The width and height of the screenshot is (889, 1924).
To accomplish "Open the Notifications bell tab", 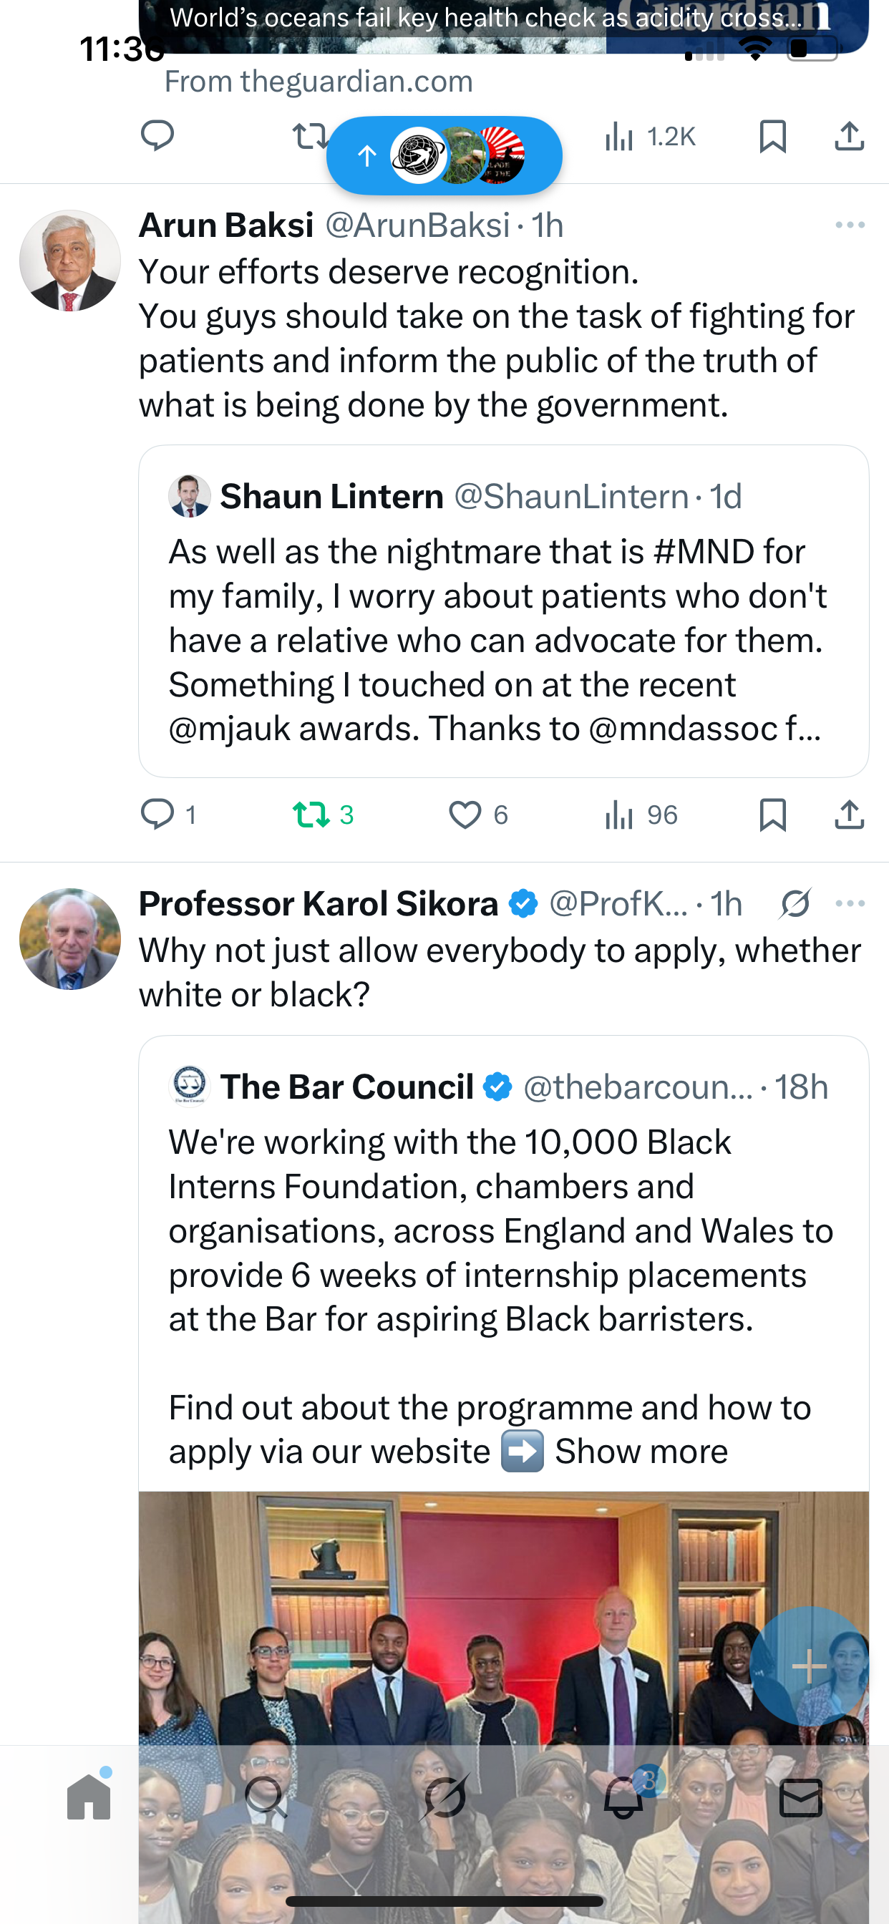I will (623, 1797).
